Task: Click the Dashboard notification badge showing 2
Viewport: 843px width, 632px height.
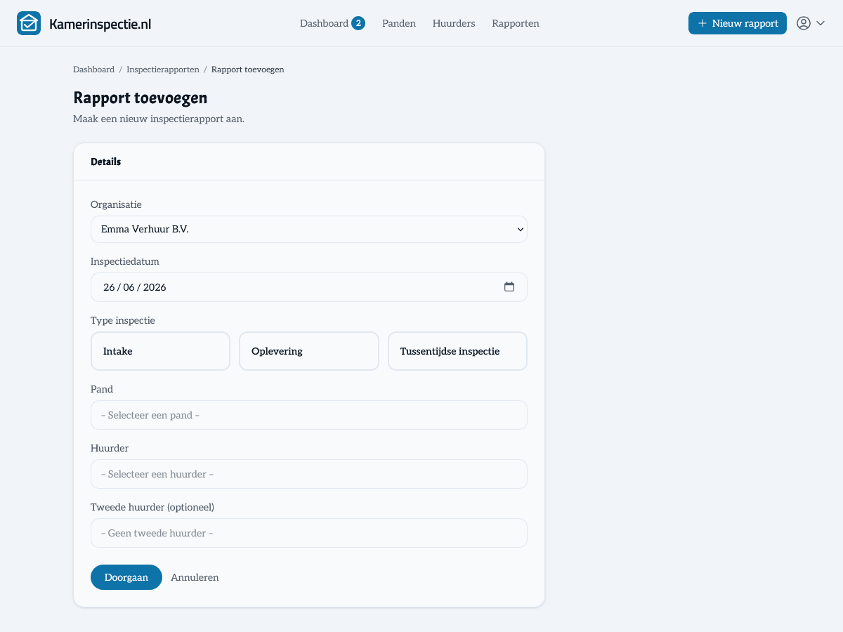Action: (x=358, y=23)
